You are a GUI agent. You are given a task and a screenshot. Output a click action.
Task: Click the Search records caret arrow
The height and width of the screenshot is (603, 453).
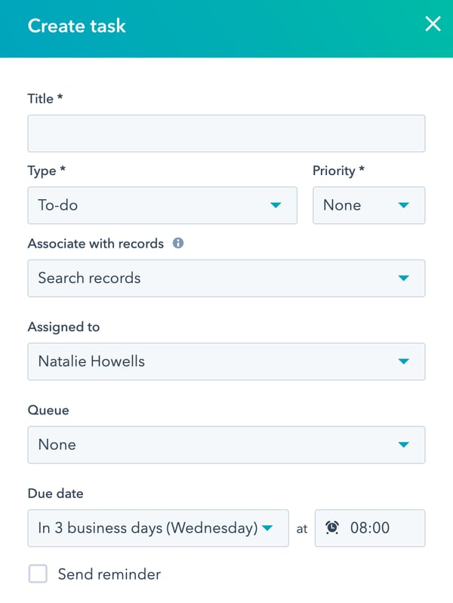pyautogui.click(x=403, y=278)
